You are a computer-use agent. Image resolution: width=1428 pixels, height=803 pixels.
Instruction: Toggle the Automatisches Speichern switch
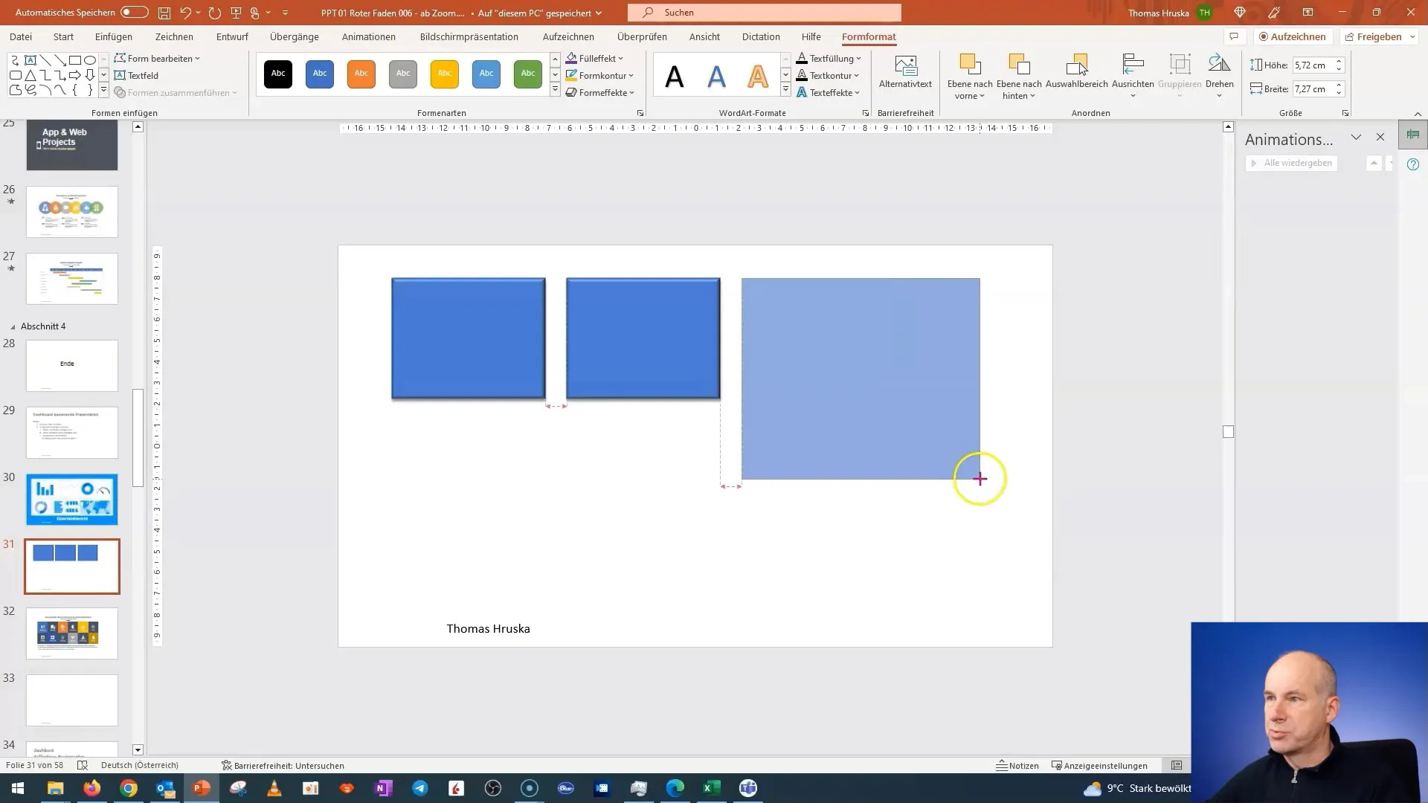tap(135, 13)
